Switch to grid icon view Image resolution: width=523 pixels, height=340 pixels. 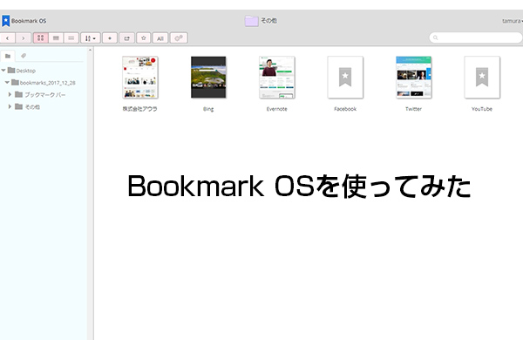[41, 38]
